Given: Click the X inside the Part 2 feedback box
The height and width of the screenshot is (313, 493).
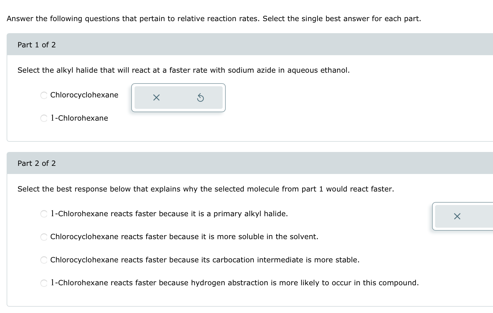Looking at the screenshot, I should [x=457, y=216].
